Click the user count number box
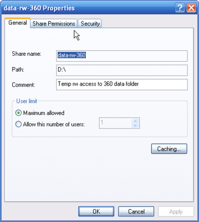The height and width of the screenshot is (222, 199). click(x=115, y=123)
